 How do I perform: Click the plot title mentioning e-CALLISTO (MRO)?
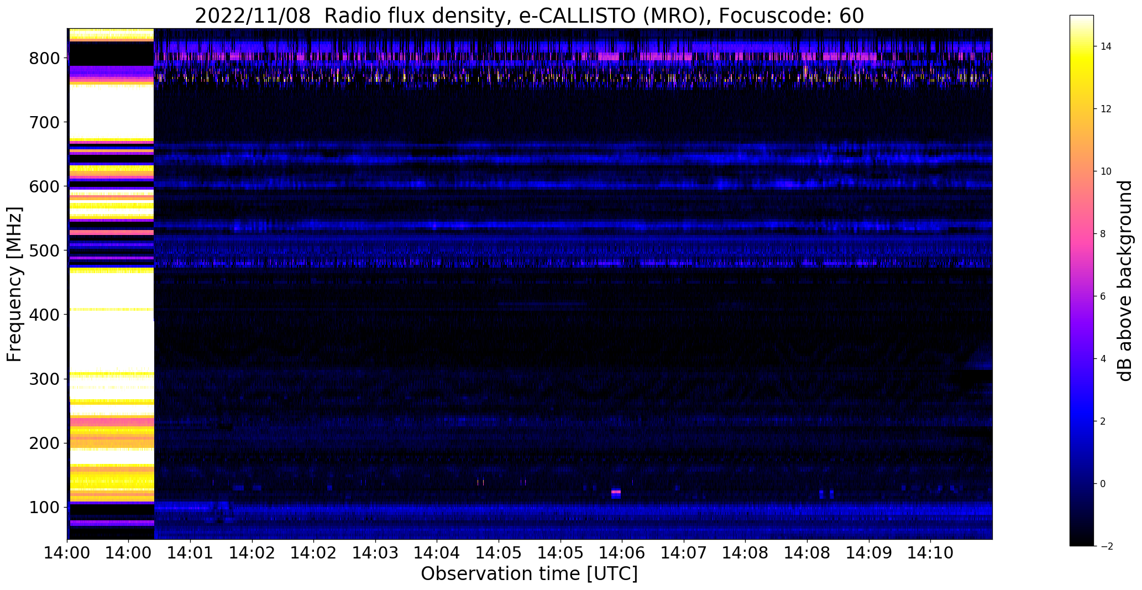click(529, 15)
